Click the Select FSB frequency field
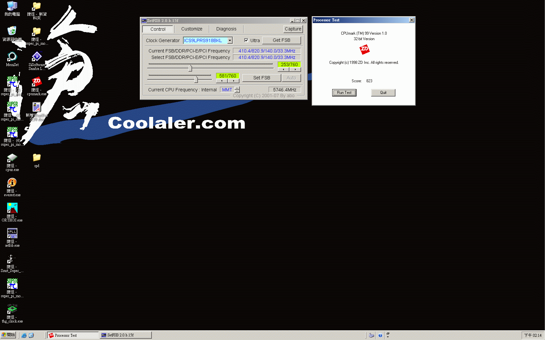 tap(267, 57)
